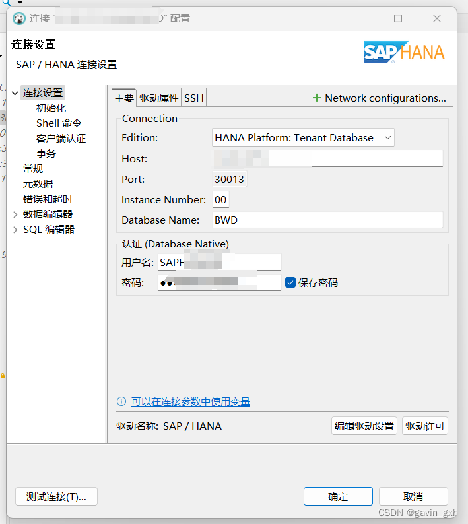This screenshot has width=468, height=524.
Task: Switch to the 主要 tab
Action: pos(124,98)
